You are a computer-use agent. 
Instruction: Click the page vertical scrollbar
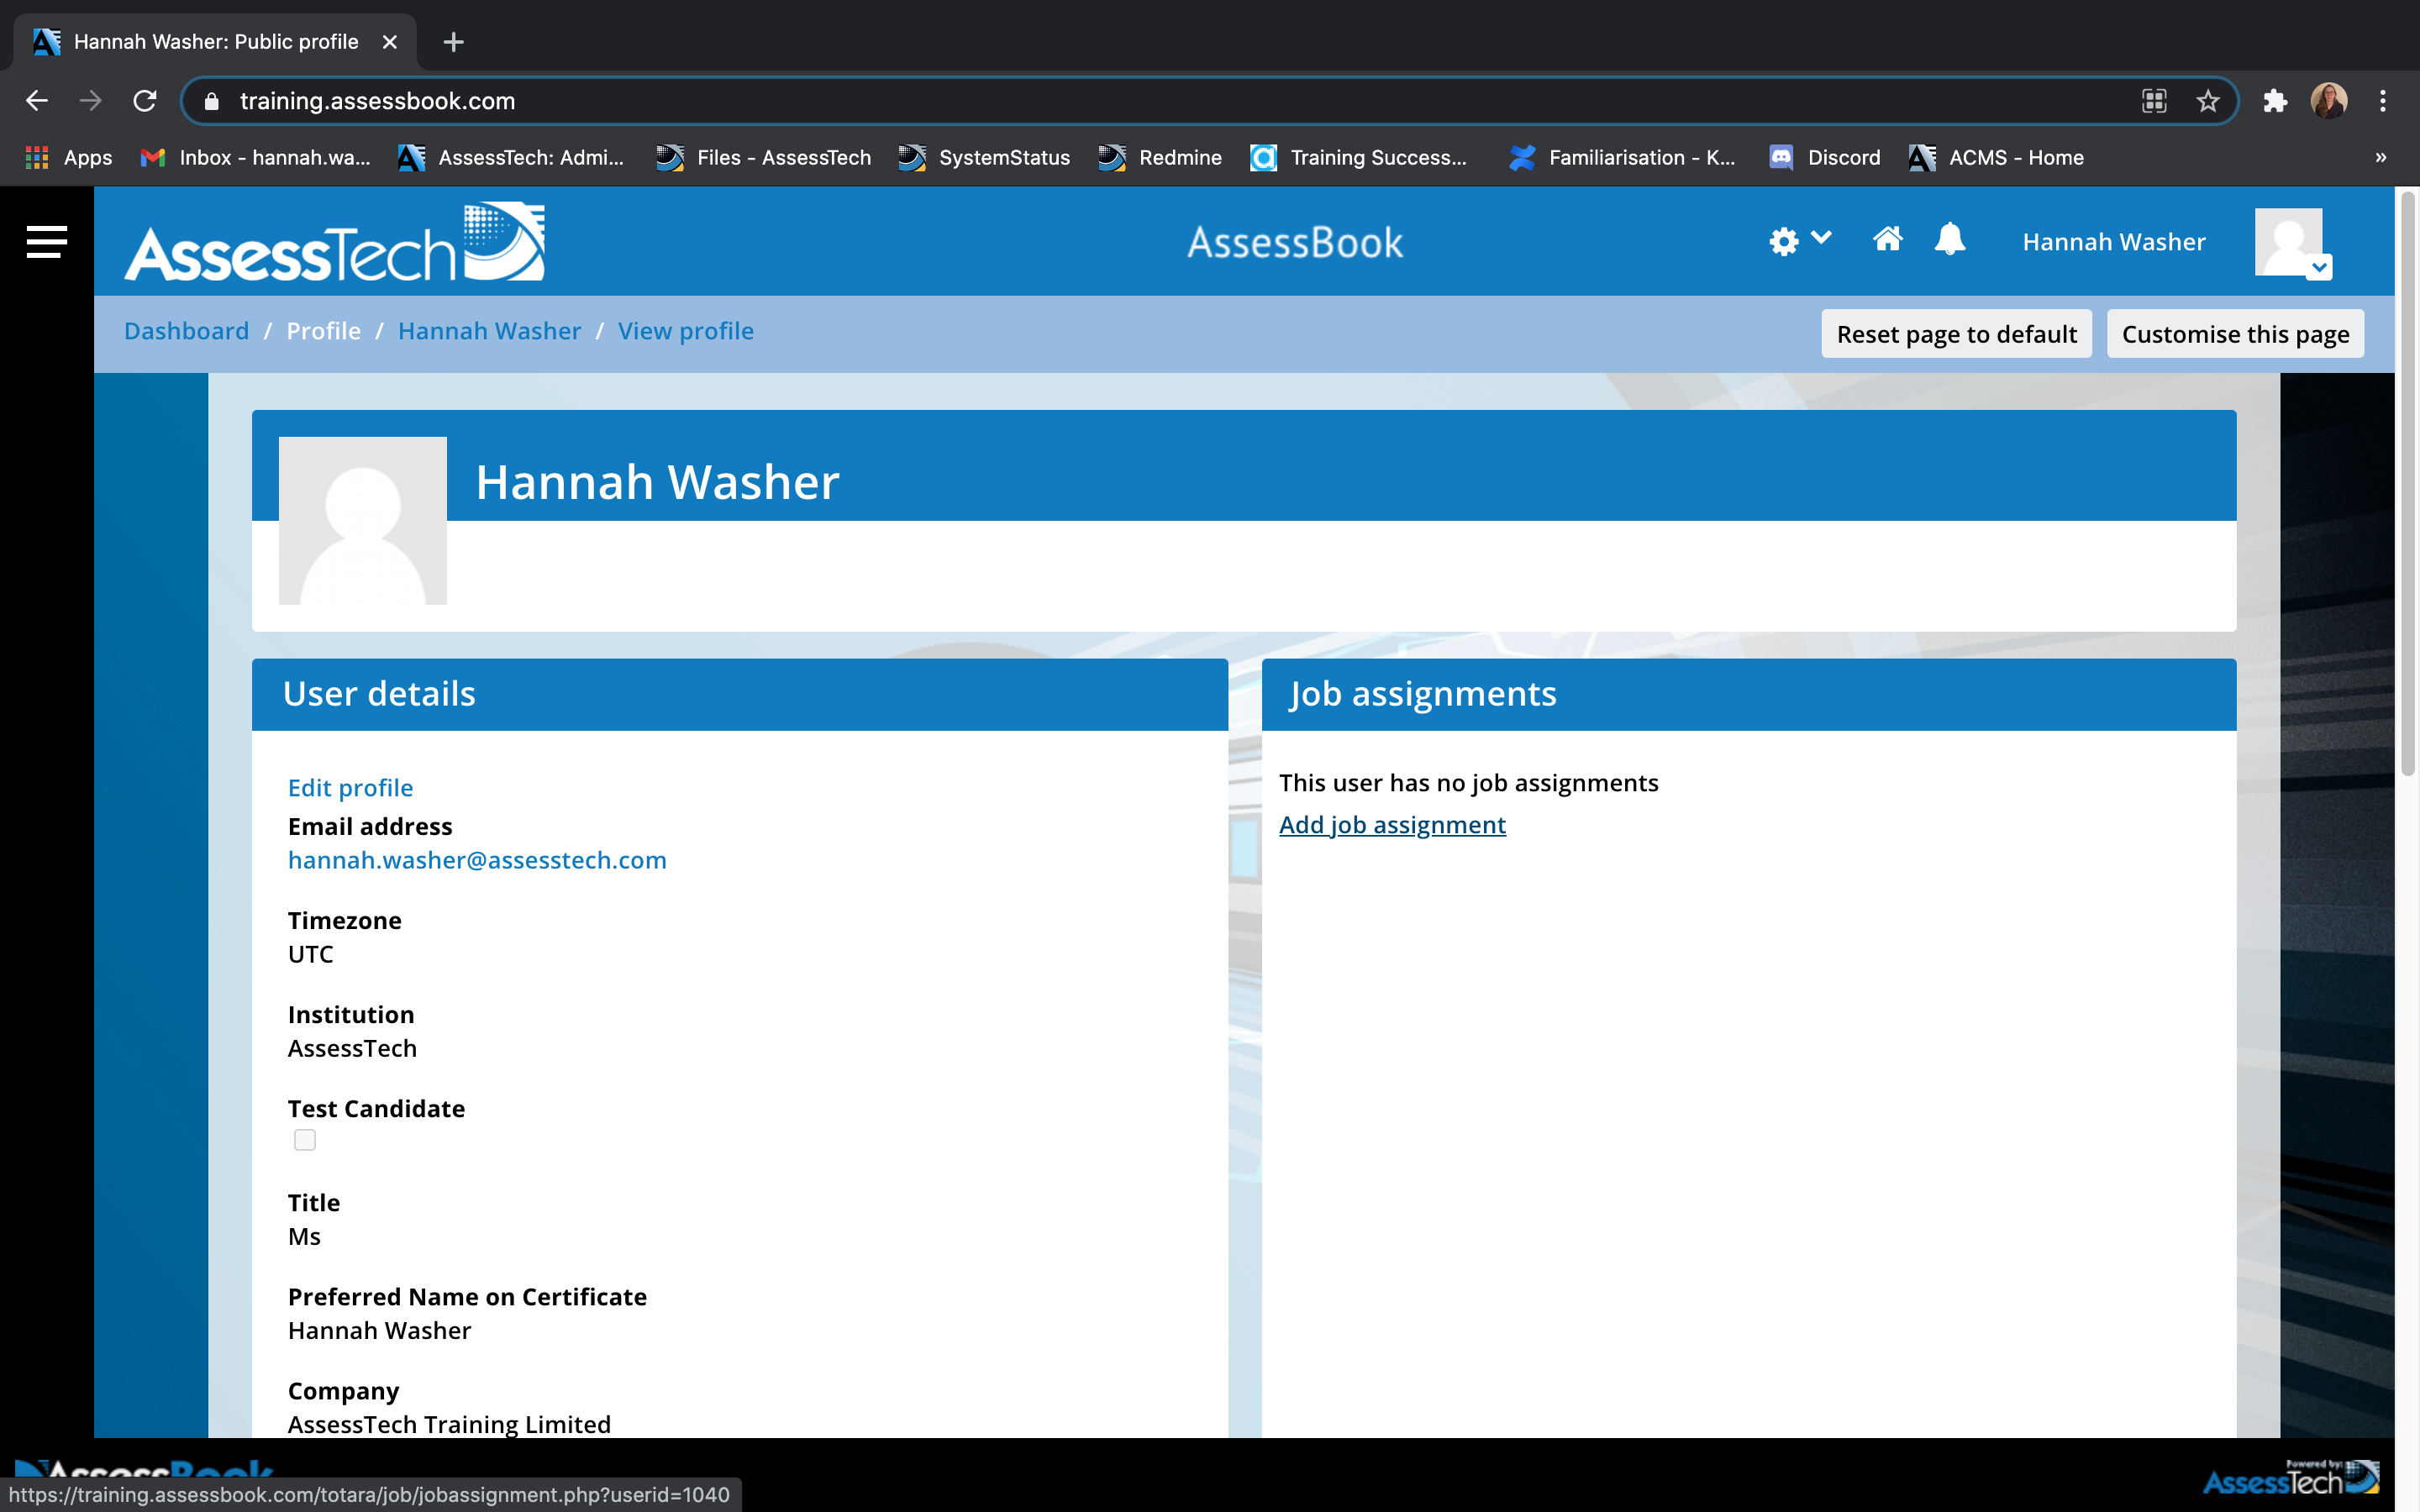click(2408, 485)
